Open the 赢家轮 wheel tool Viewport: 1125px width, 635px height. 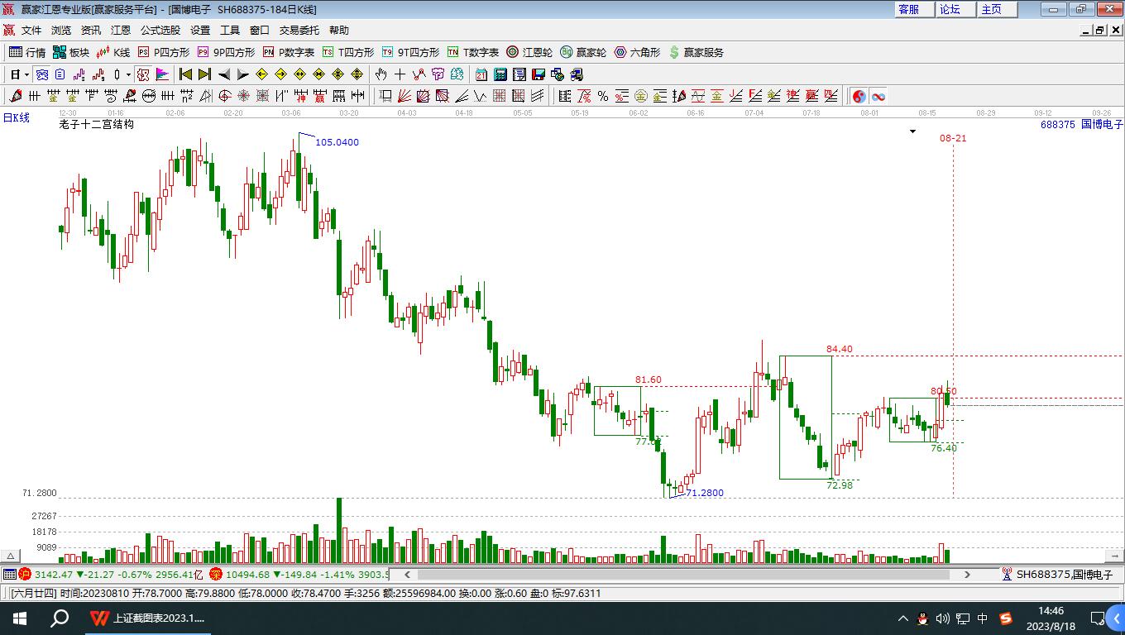click(583, 52)
